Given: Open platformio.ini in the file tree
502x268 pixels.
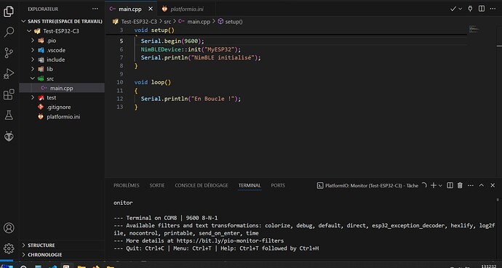Looking at the screenshot, I should pyautogui.click(x=62, y=117).
